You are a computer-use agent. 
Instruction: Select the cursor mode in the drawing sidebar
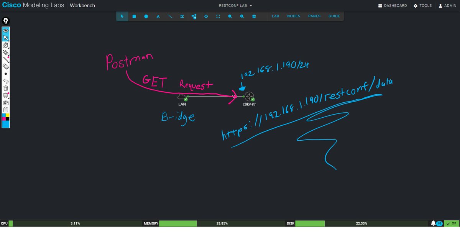[6, 38]
